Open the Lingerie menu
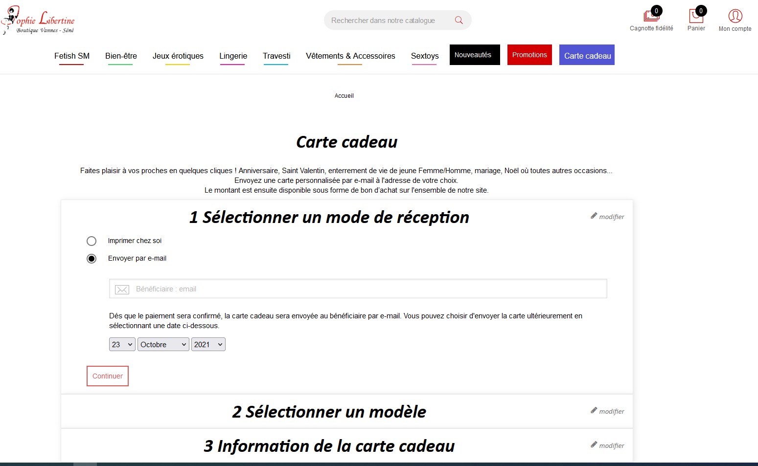 click(233, 56)
